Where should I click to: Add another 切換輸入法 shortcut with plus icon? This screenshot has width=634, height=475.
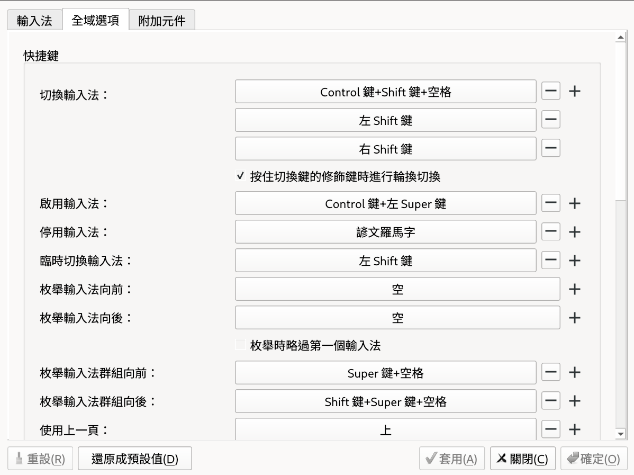(x=574, y=92)
